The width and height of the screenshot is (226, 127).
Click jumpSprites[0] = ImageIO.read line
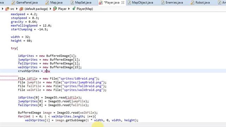(x=53, y=101)
